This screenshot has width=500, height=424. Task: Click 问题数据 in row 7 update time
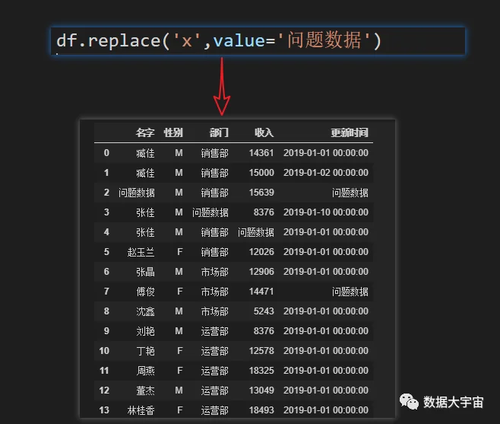[350, 292]
